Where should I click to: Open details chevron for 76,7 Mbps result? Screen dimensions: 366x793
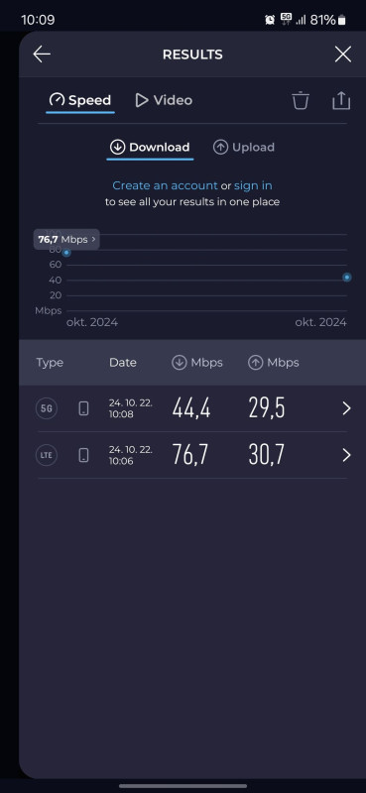click(346, 455)
